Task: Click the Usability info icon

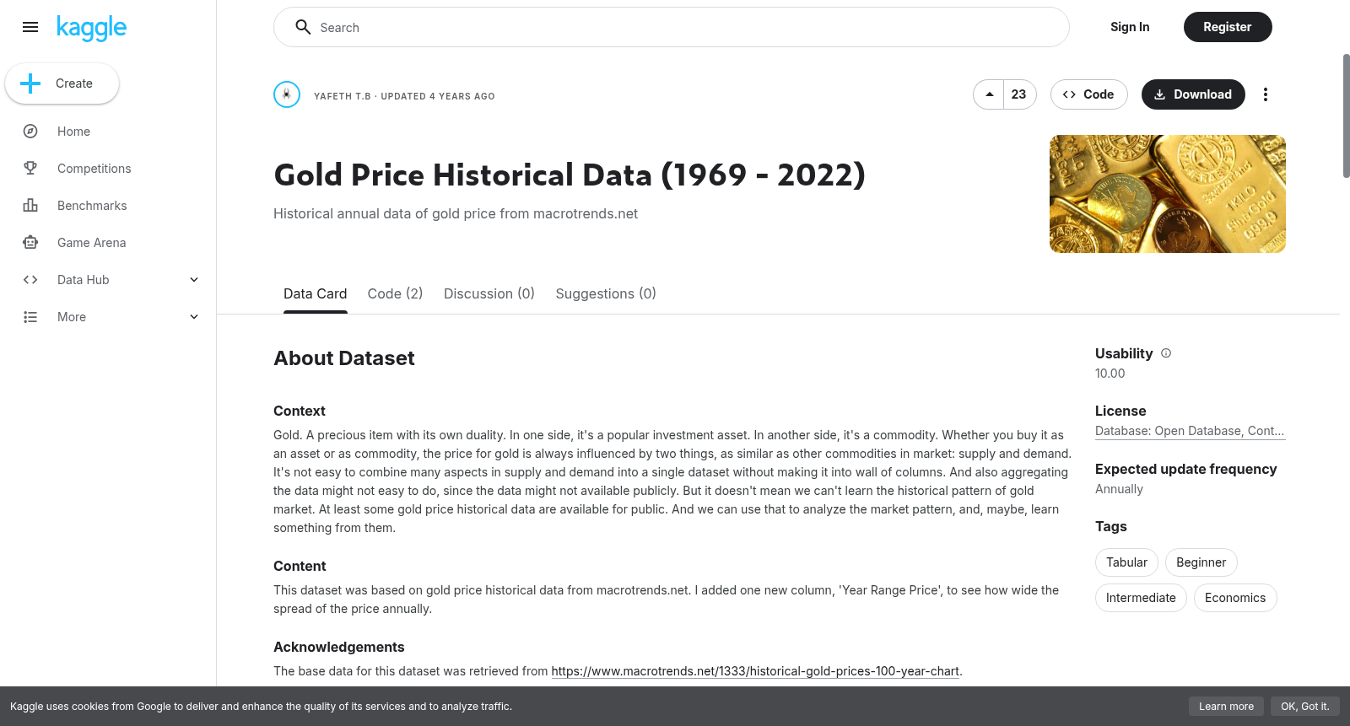Action: [x=1166, y=353]
